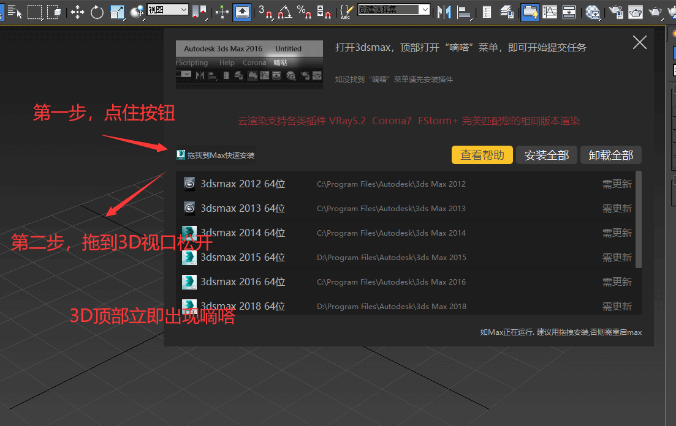Toggle the 3D Snaps button
The image size is (676, 426).
pos(265,12)
